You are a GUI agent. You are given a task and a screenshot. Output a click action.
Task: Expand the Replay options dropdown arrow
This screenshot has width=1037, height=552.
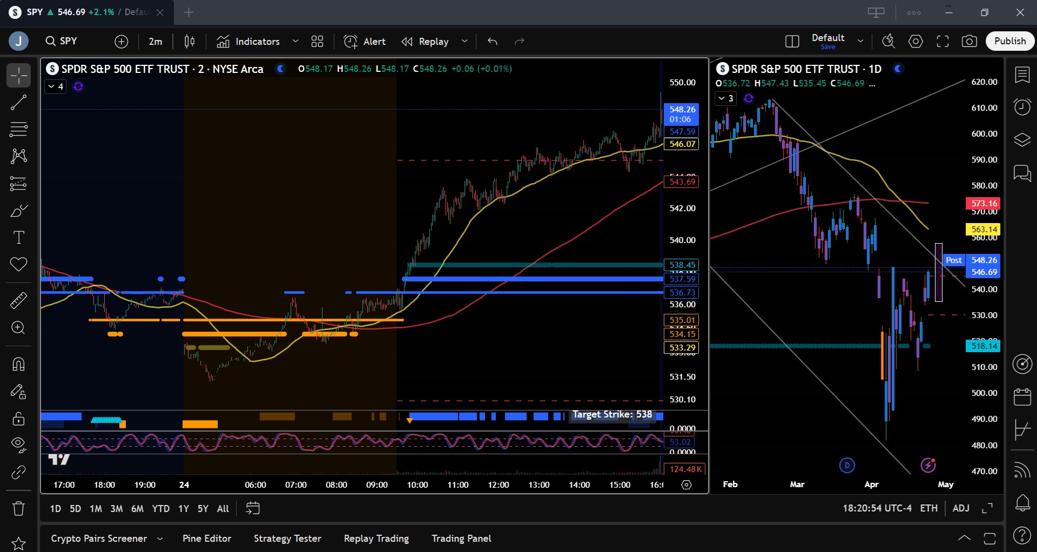pos(464,41)
